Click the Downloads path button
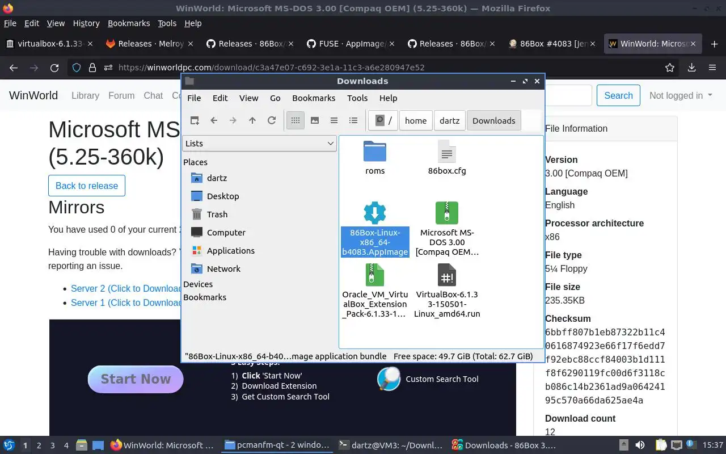Screen dimensions: 726x454 494,120
